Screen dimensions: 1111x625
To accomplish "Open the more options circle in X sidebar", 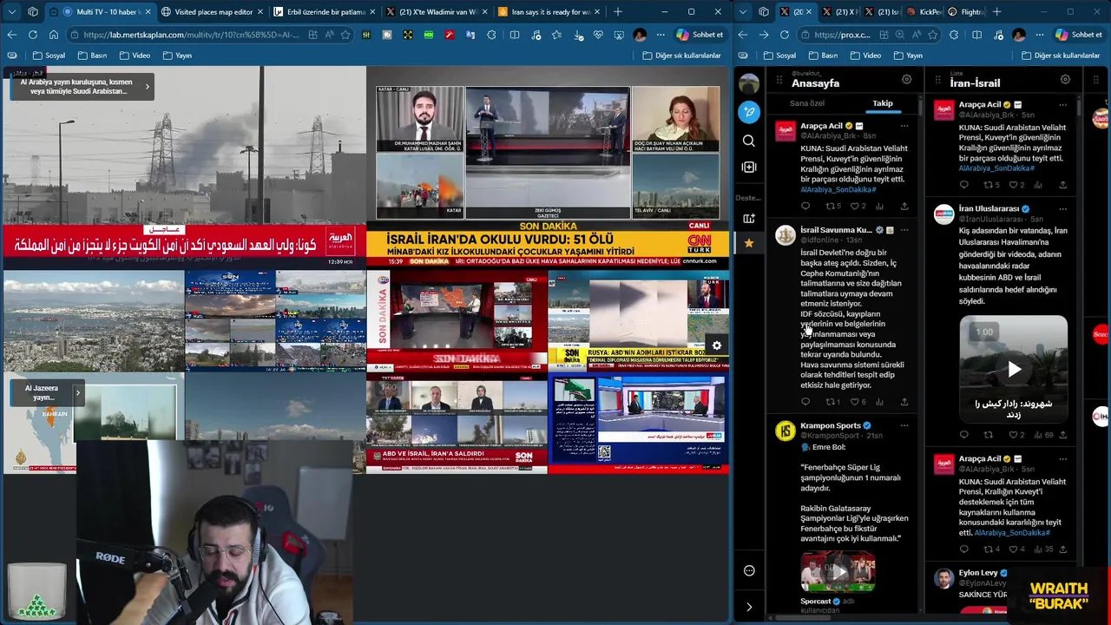I will tap(749, 570).
